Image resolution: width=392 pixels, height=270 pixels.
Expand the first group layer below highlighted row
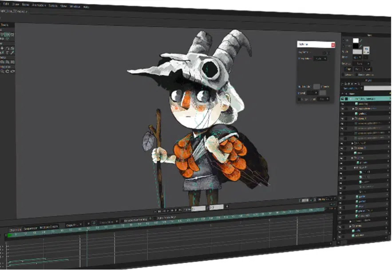[353, 109]
